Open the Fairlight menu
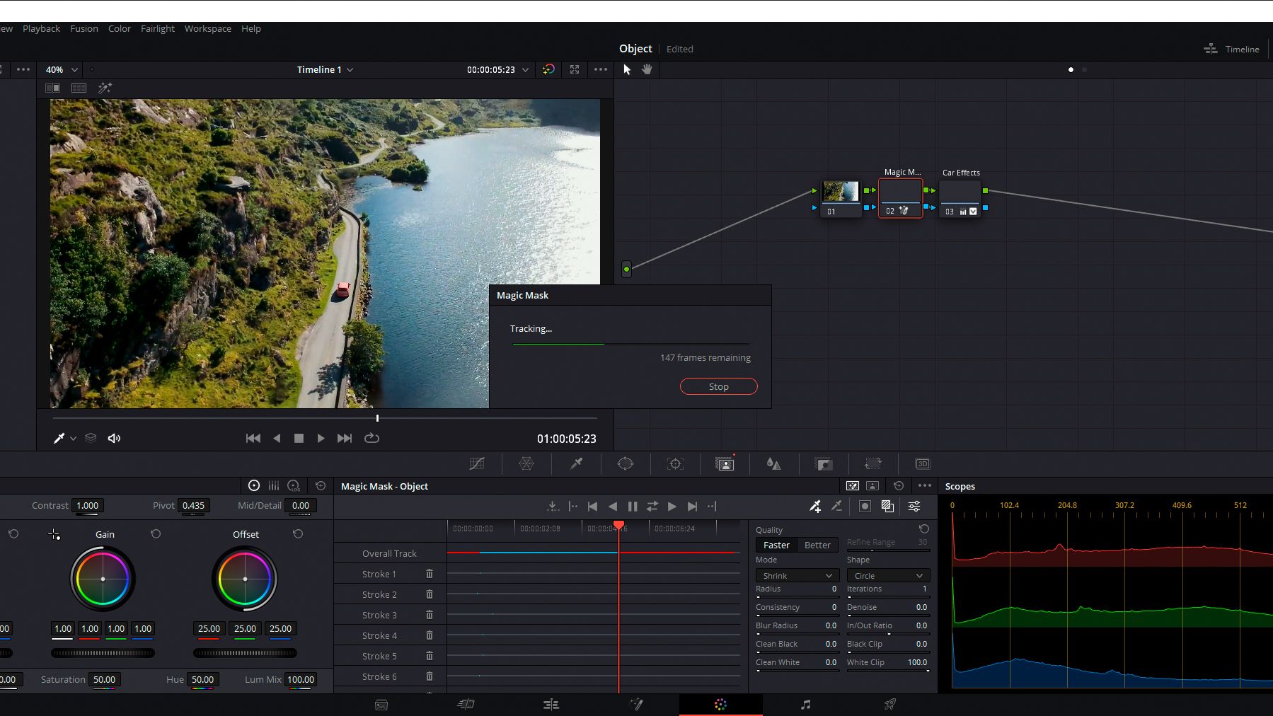1273x716 pixels. (x=158, y=28)
